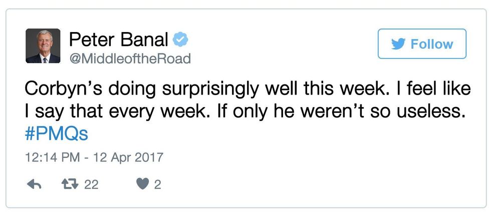Open Peter Banal's profile photo
The image size is (491, 214).
(43, 46)
